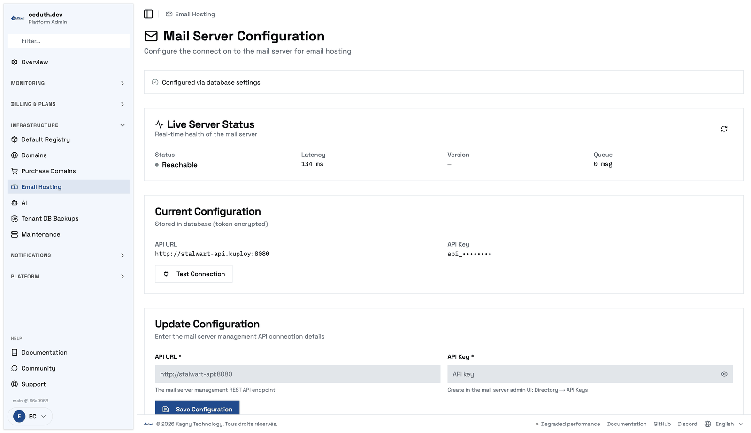Click the Support lifebuoy icon
The width and height of the screenshot is (751, 433).
point(15,384)
